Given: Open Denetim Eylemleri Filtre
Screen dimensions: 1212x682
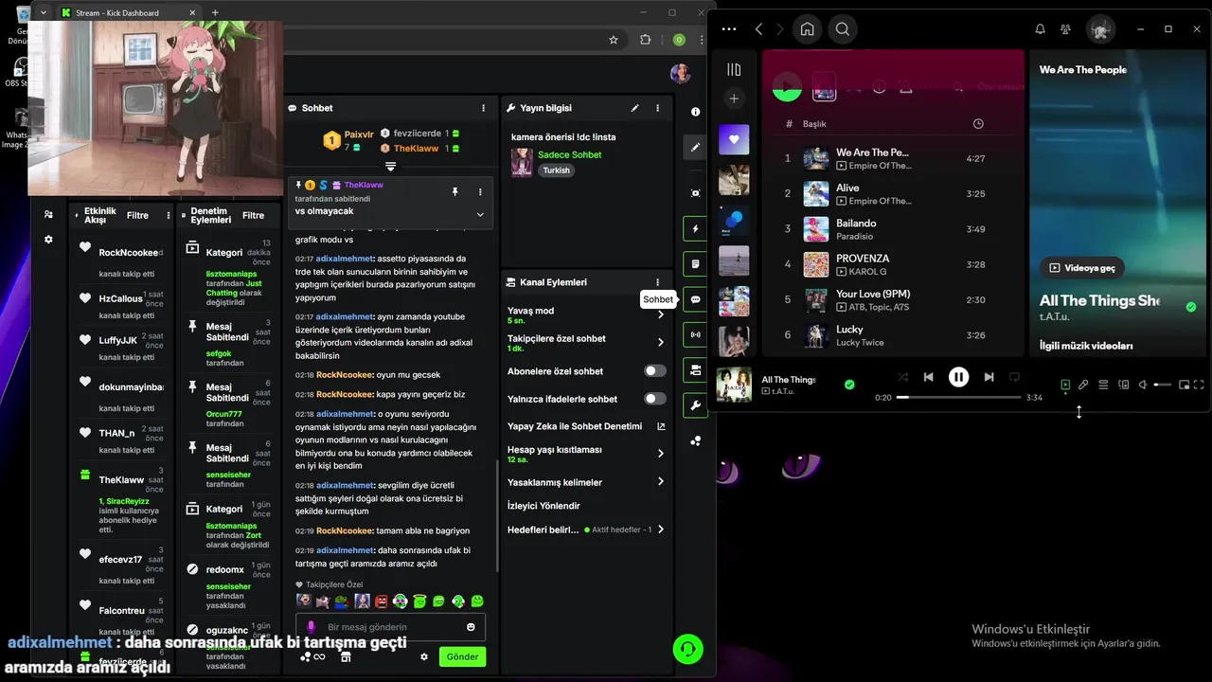Looking at the screenshot, I should tap(253, 215).
